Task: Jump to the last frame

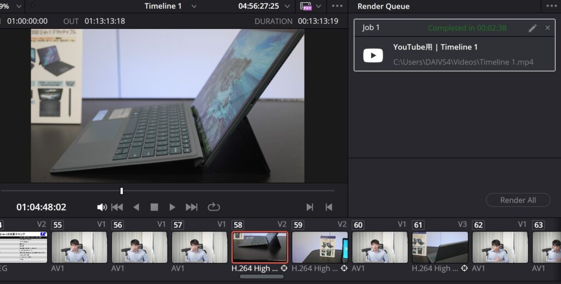Action: (191, 207)
